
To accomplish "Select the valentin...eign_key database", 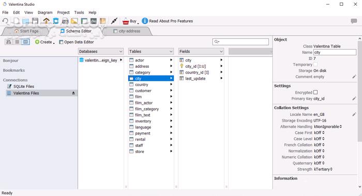I will click(x=101, y=61).
